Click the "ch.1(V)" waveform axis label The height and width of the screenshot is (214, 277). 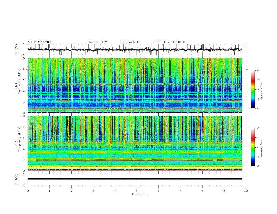17,50
